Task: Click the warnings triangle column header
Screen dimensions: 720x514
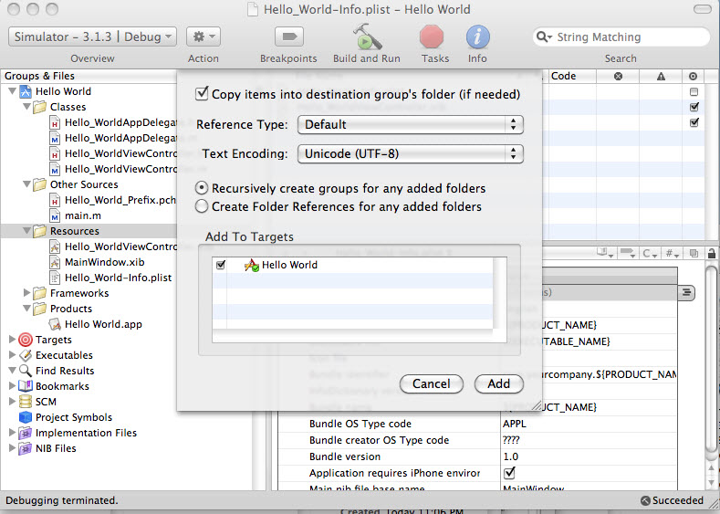Action: [x=661, y=77]
